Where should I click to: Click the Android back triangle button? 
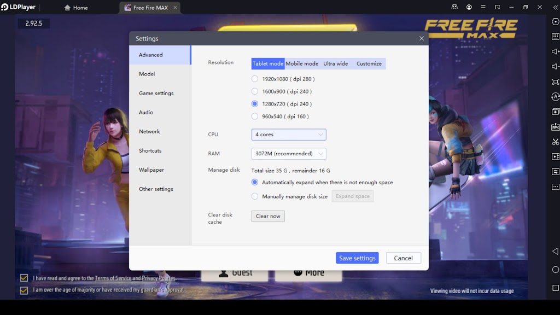click(556, 252)
